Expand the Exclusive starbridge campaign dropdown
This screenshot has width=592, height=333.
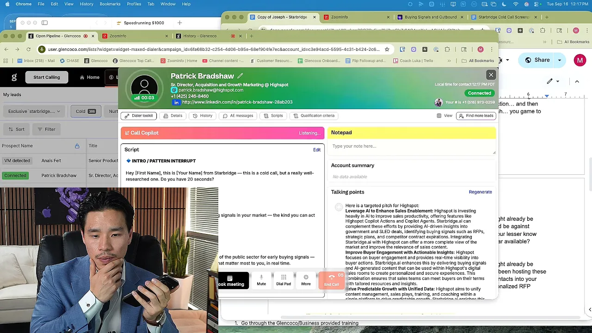point(34,111)
